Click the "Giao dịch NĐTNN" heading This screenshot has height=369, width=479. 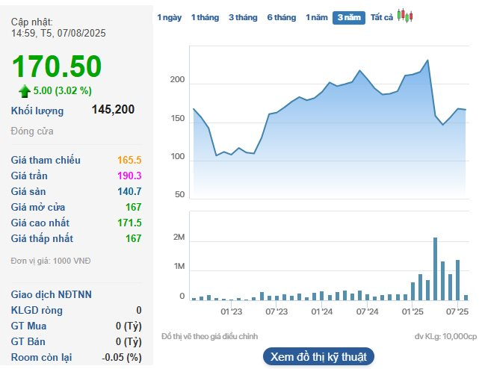(x=52, y=294)
